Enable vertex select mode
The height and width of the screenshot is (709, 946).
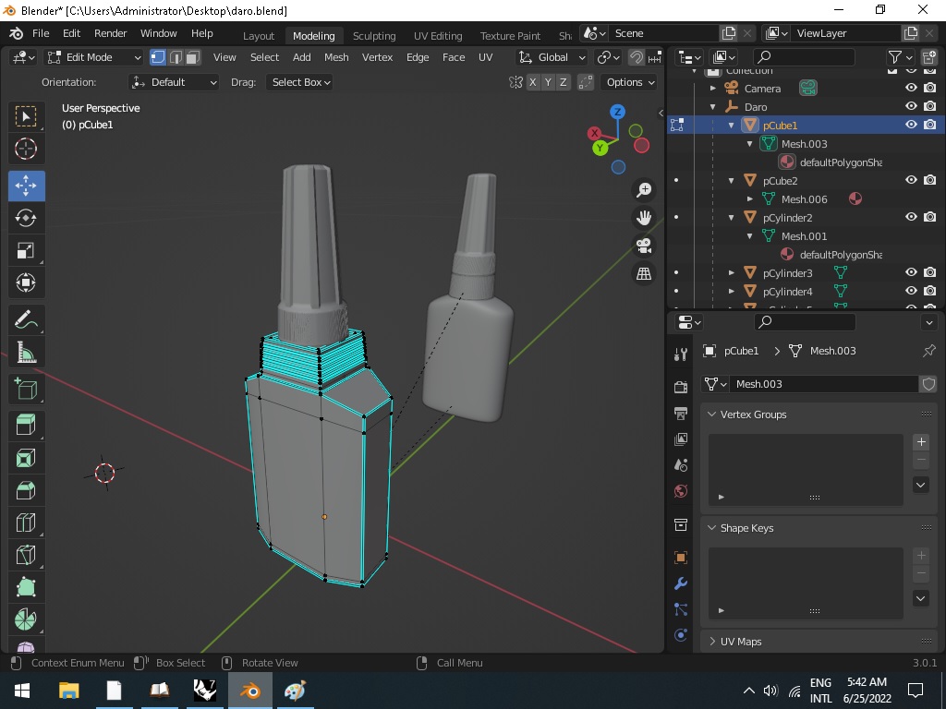pos(158,56)
